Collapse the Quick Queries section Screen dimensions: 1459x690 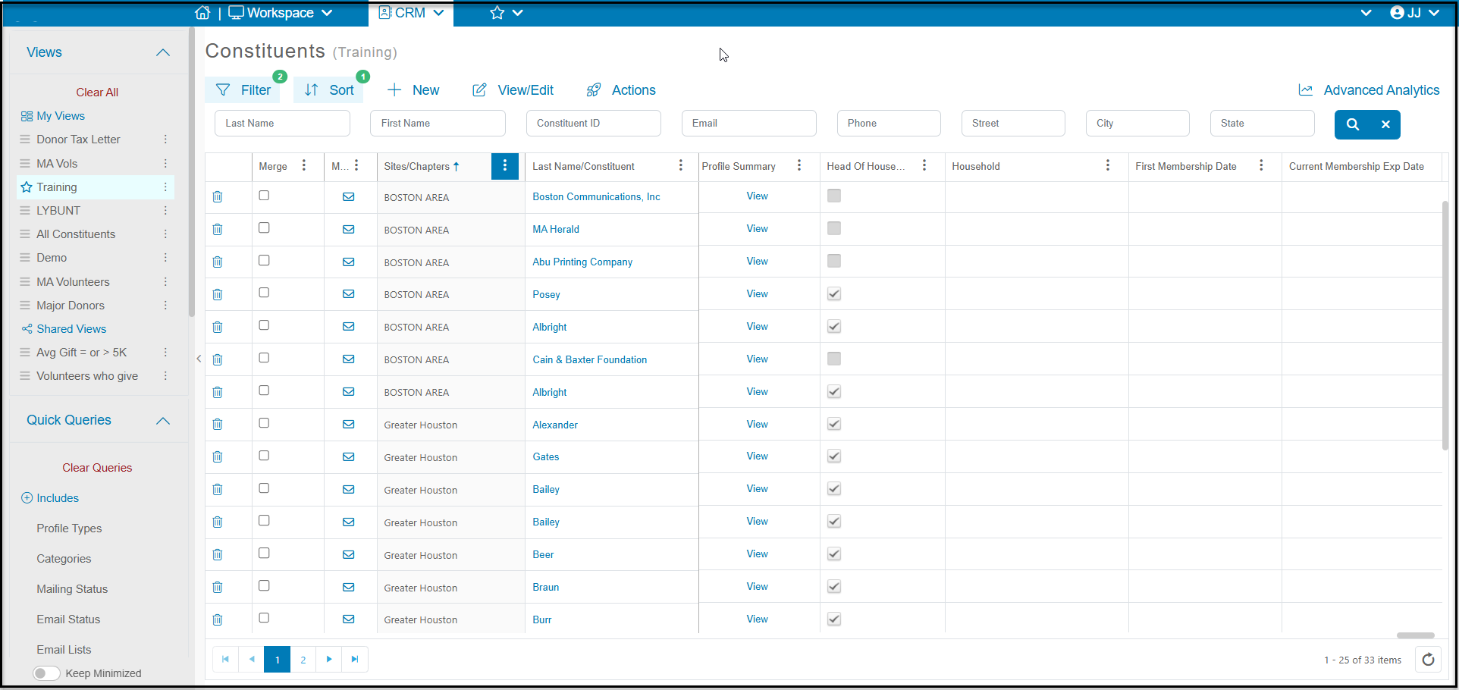click(163, 421)
